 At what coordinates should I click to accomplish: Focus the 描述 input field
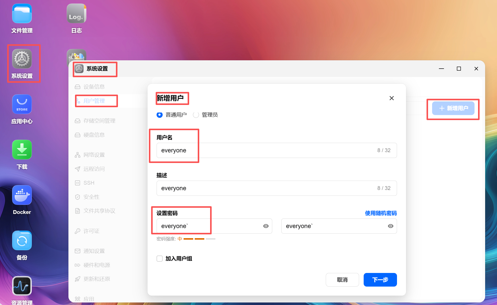click(277, 188)
